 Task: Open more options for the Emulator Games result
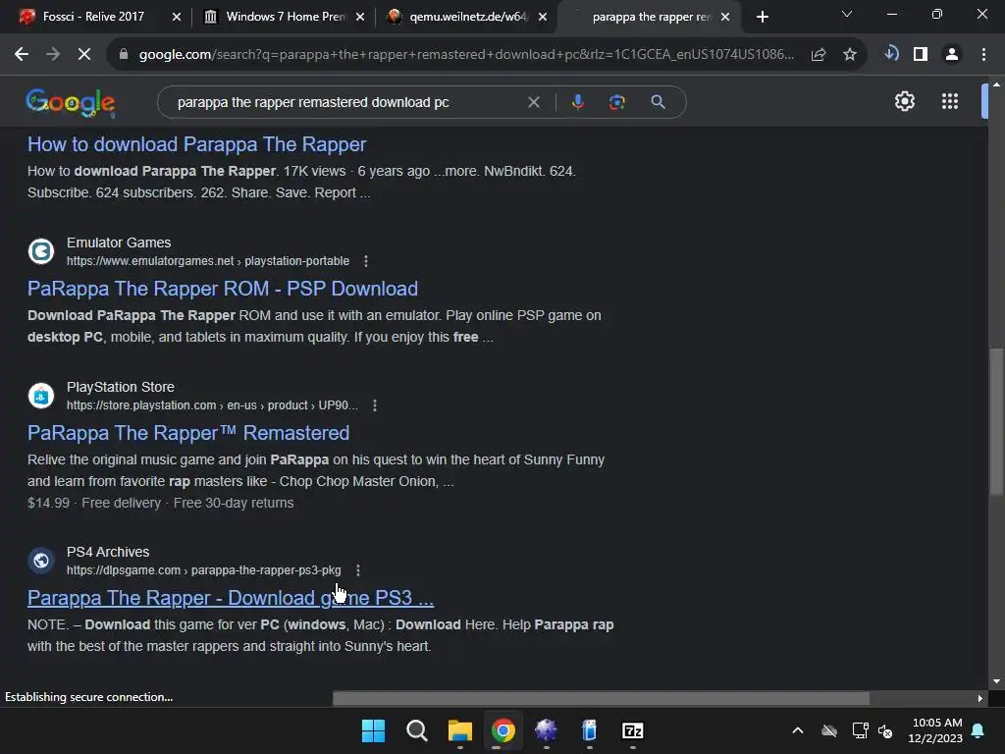pos(366,261)
